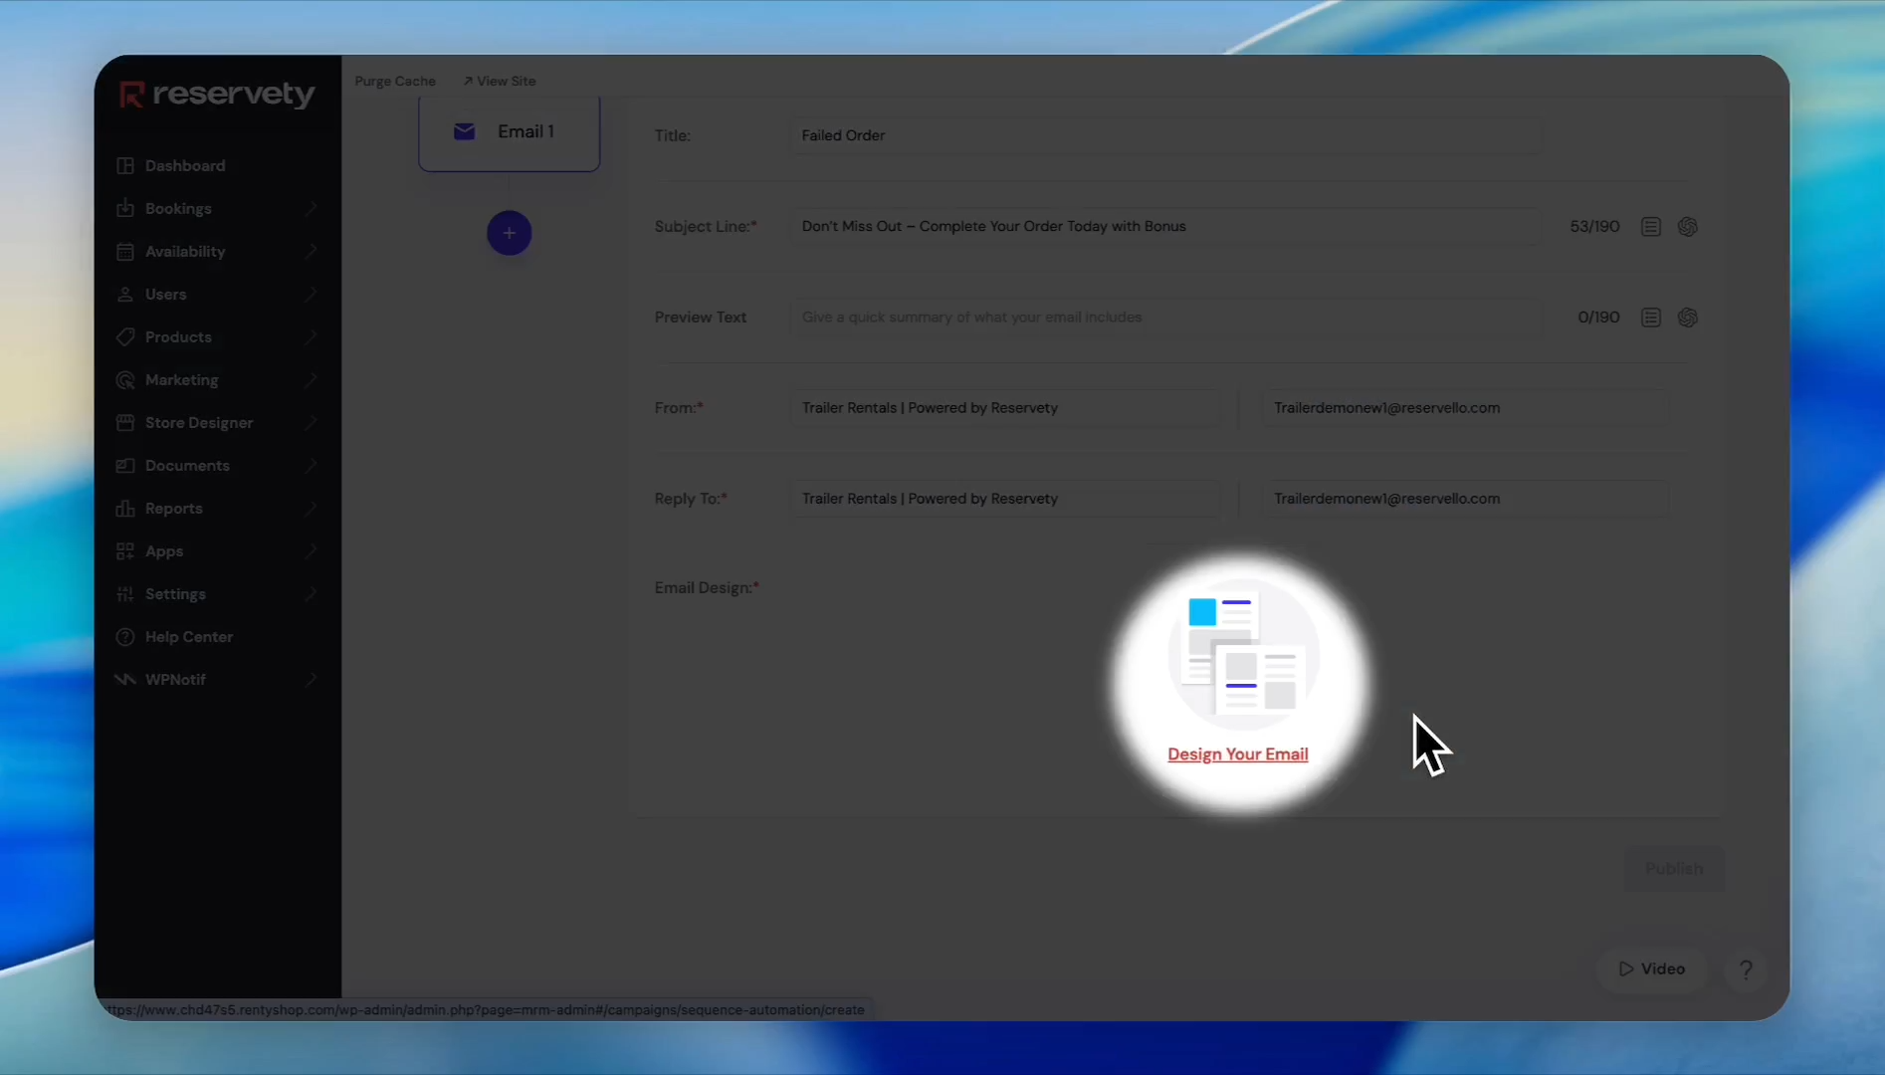This screenshot has height=1075, width=1885.
Task: Add a new email step with plus button
Action: click(509, 233)
